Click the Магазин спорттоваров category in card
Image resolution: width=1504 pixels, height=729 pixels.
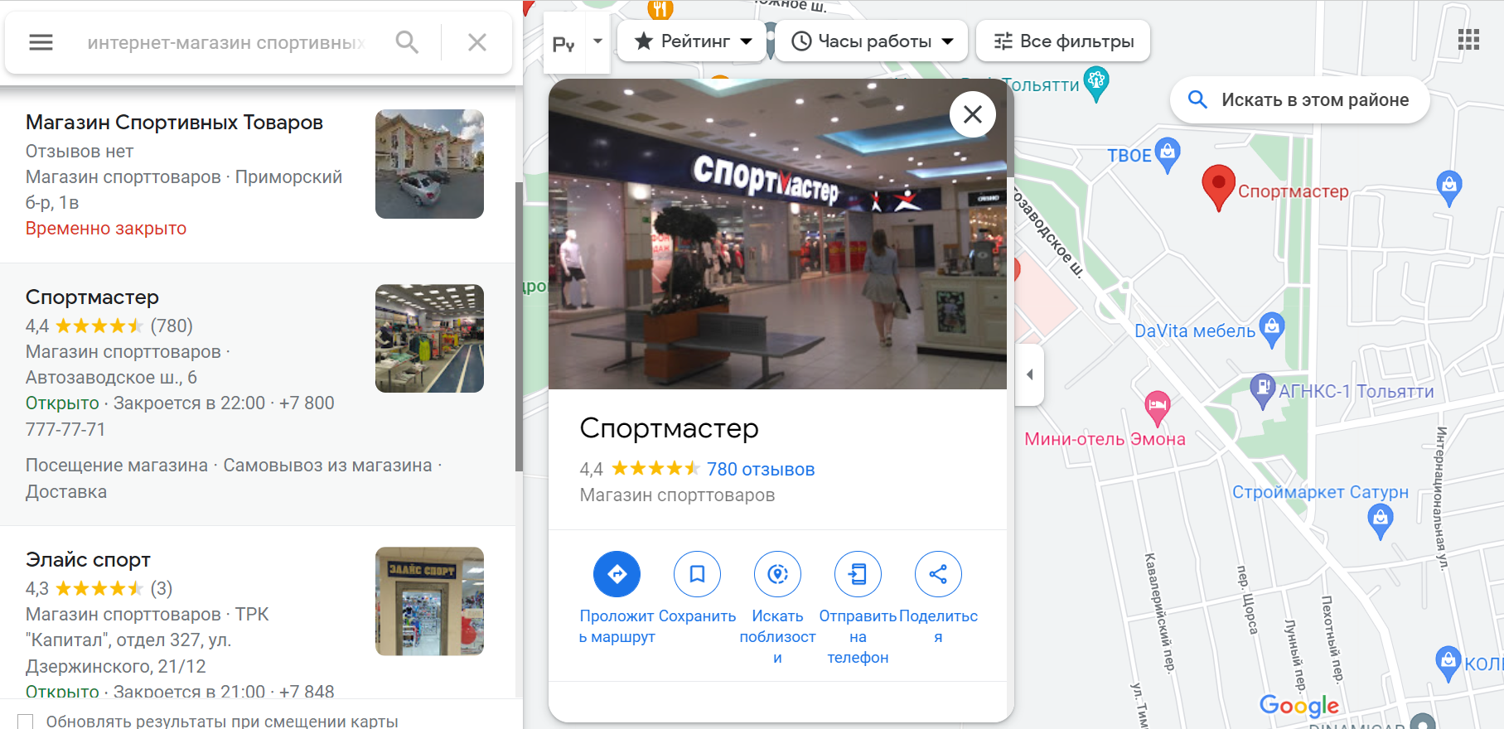click(x=678, y=495)
